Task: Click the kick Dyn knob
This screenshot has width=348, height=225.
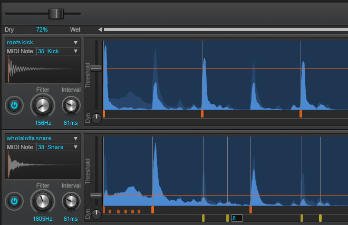Action: point(96,118)
